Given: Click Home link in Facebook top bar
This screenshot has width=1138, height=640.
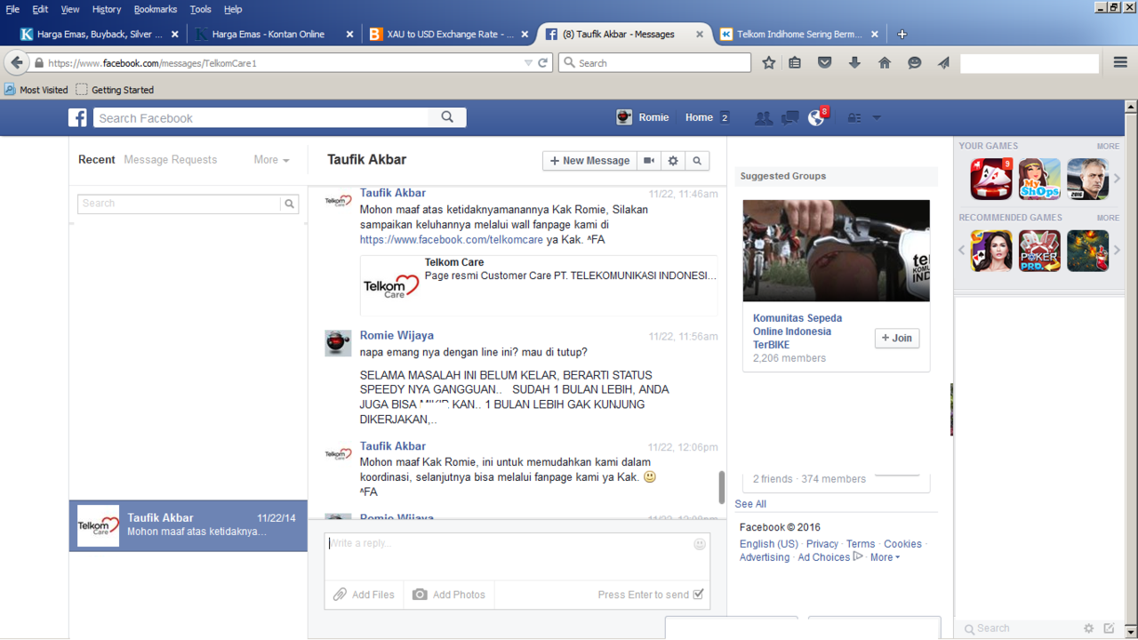Looking at the screenshot, I should (699, 117).
